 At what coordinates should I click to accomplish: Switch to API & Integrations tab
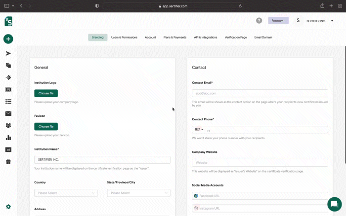point(206,37)
